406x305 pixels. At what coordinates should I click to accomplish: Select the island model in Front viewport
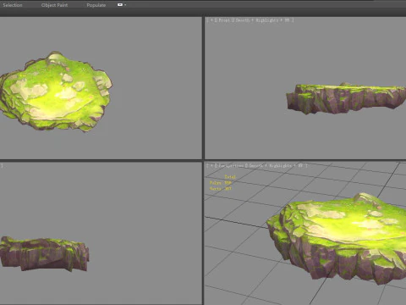(346, 98)
